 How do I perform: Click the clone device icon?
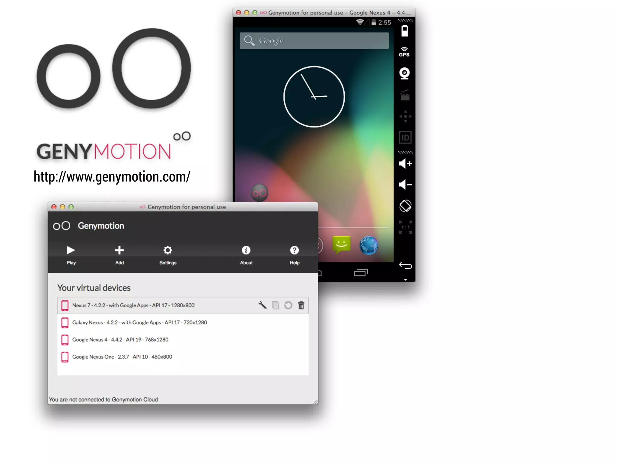(275, 305)
